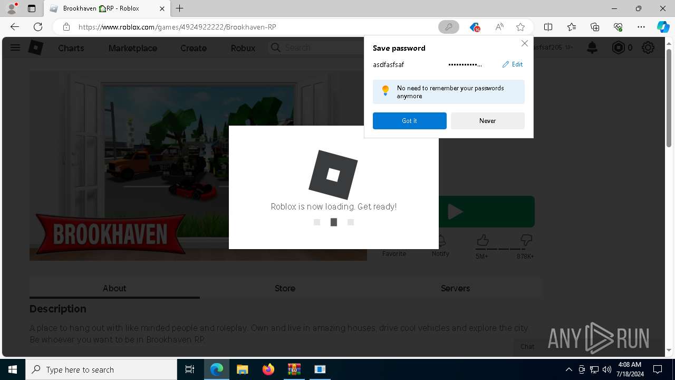Go back to the previous page
The image size is (675, 380).
[x=15, y=27]
